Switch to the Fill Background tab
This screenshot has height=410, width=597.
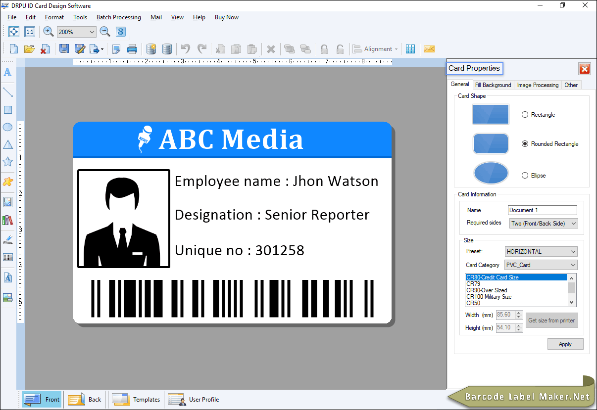tap(493, 85)
